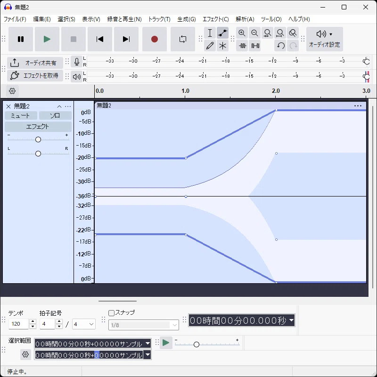This screenshot has height=377, width=377.
Task: Enable the スナップ checkbox
Action: click(x=111, y=313)
